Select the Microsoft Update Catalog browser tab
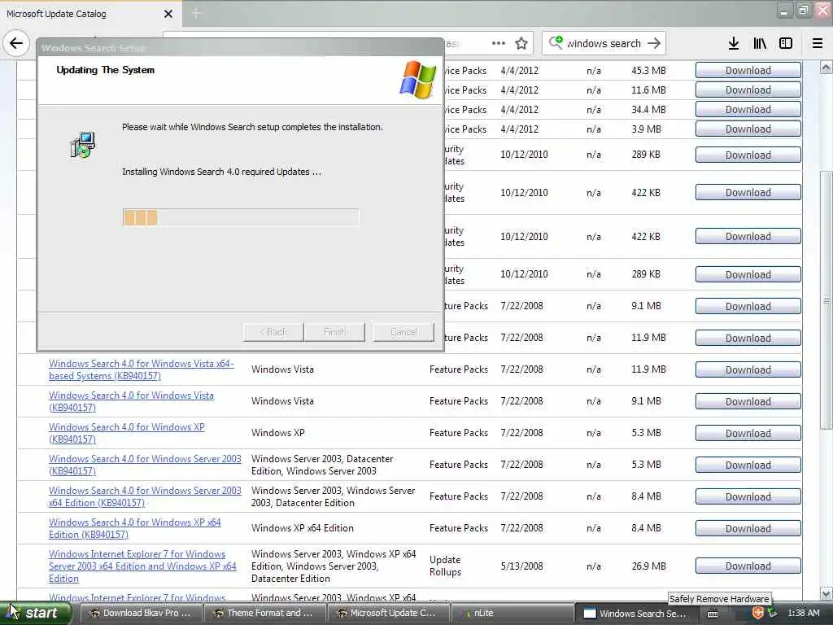The height and width of the screenshot is (625, 833). point(90,13)
